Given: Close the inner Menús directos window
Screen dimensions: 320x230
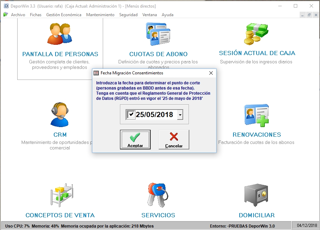Looking at the screenshot, I should [316, 15].
